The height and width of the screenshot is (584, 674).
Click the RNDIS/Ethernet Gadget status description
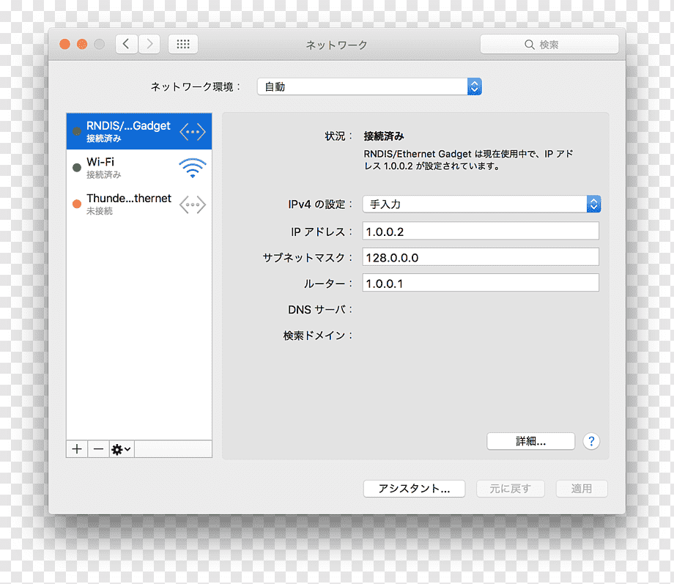468,160
